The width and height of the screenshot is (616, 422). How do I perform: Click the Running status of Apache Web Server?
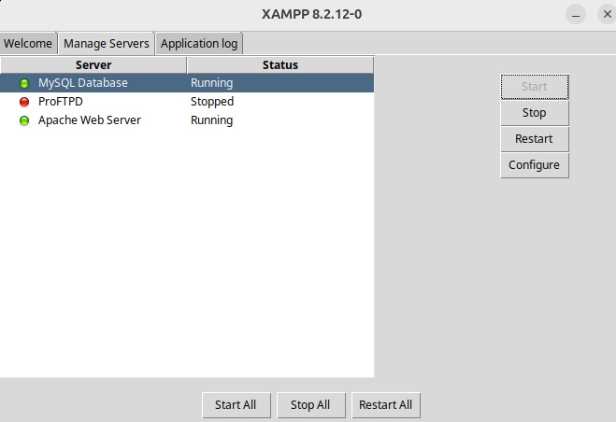(x=212, y=120)
